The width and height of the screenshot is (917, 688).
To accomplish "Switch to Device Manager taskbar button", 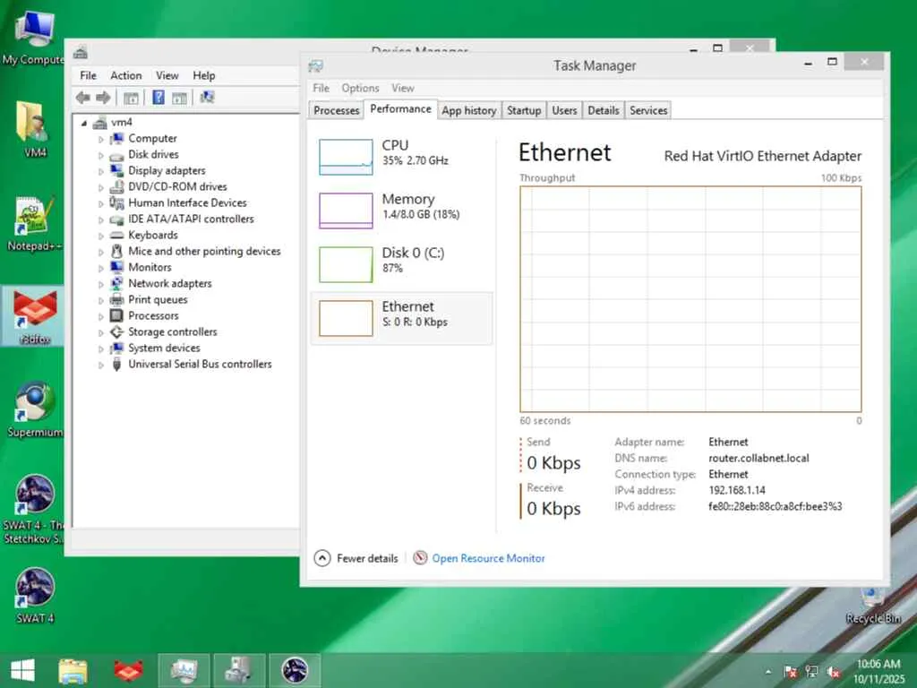I will click(238, 670).
